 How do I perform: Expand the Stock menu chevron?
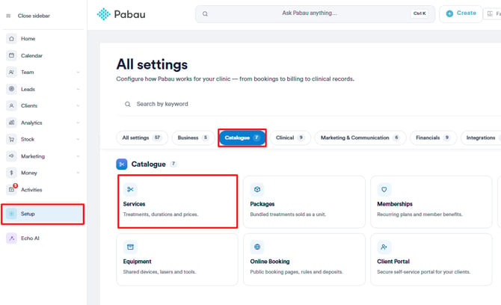[x=78, y=140]
